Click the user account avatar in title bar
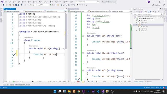The width and height of the screenshot is (167, 94). pos(149,2)
